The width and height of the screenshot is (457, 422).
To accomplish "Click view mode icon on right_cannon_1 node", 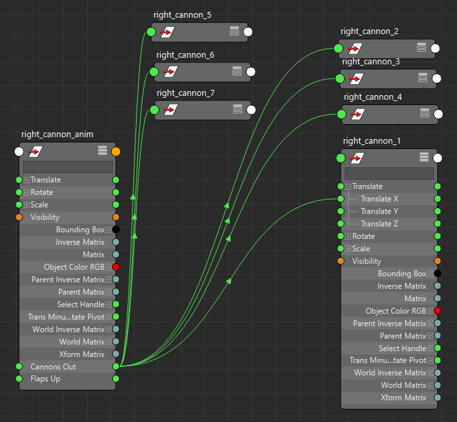I will [425, 158].
